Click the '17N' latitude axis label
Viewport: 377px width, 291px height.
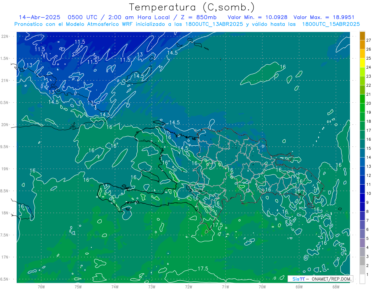[x=5, y=257]
